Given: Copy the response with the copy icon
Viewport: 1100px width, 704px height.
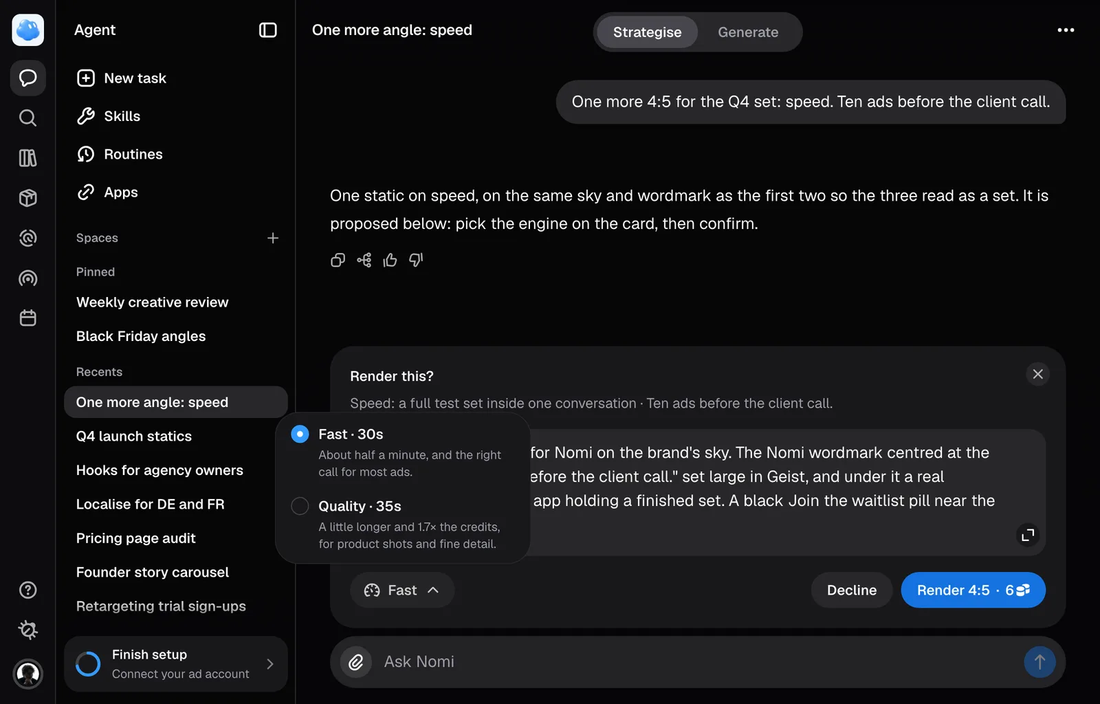Looking at the screenshot, I should (x=338, y=260).
